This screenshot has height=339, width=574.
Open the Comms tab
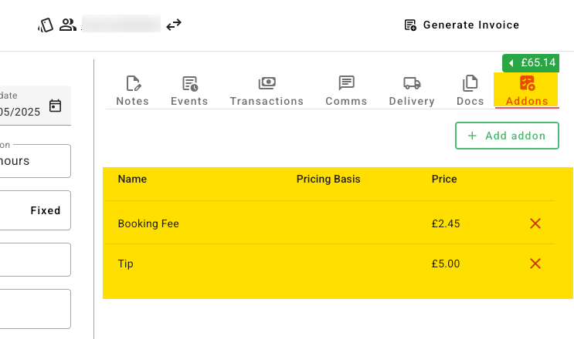(346, 91)
